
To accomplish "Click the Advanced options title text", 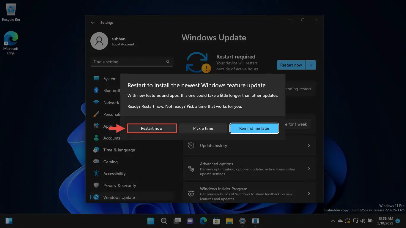I will click(x=216, y=164).
